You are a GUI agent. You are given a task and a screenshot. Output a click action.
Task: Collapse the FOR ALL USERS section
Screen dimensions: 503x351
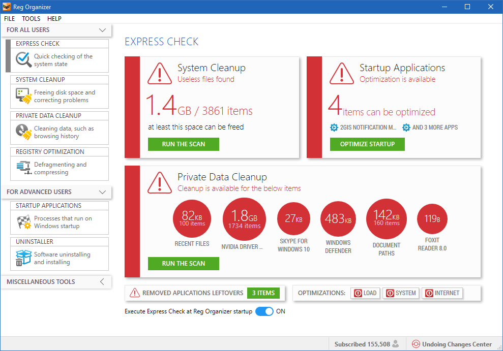point(102,30)
